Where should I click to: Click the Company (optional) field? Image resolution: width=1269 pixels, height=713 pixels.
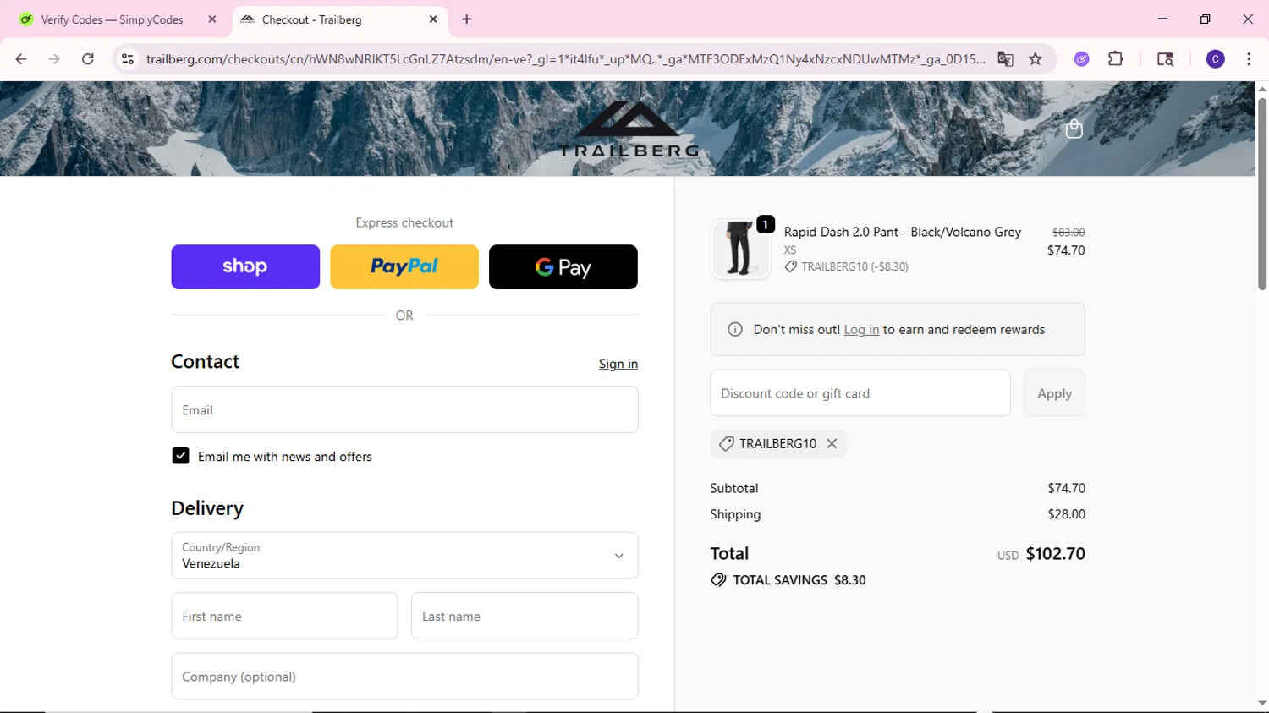[404, 677]
